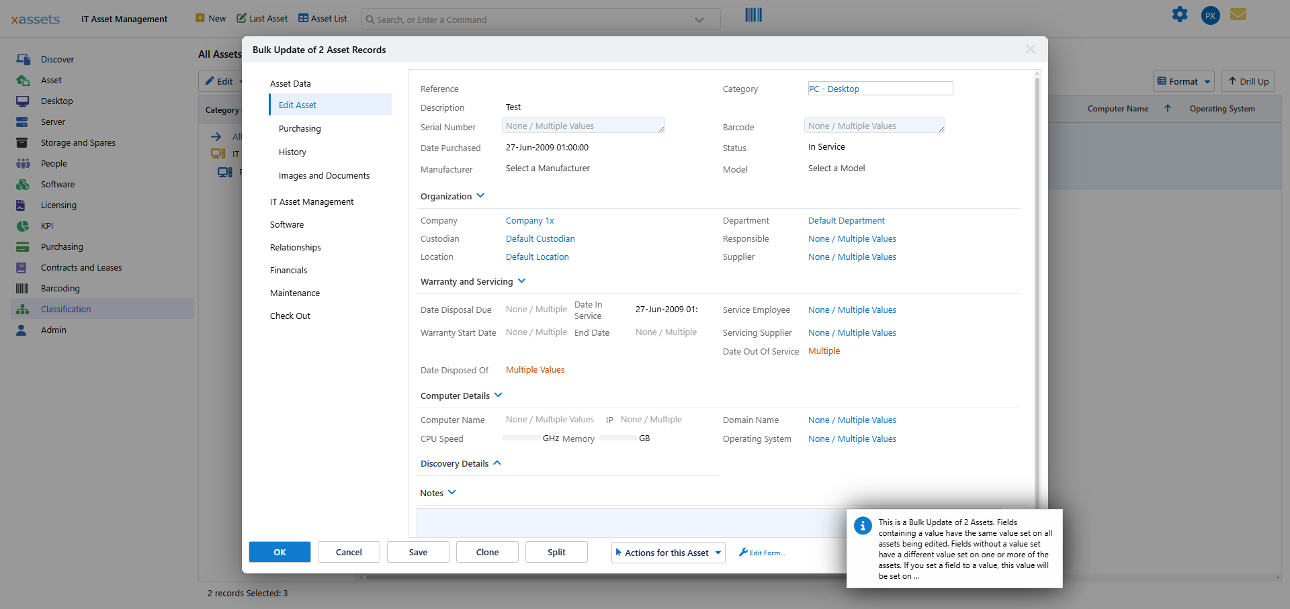Click the Company 1x link

tap(530, 220)
